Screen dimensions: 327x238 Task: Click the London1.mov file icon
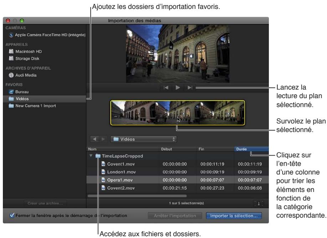103,172
